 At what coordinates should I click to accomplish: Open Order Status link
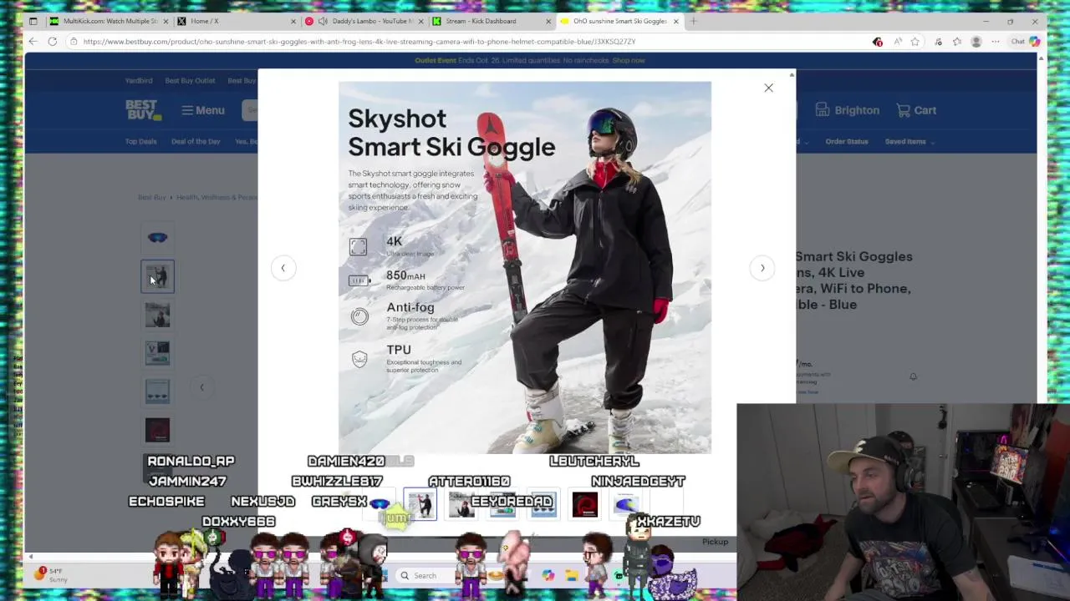click(847, 142)
